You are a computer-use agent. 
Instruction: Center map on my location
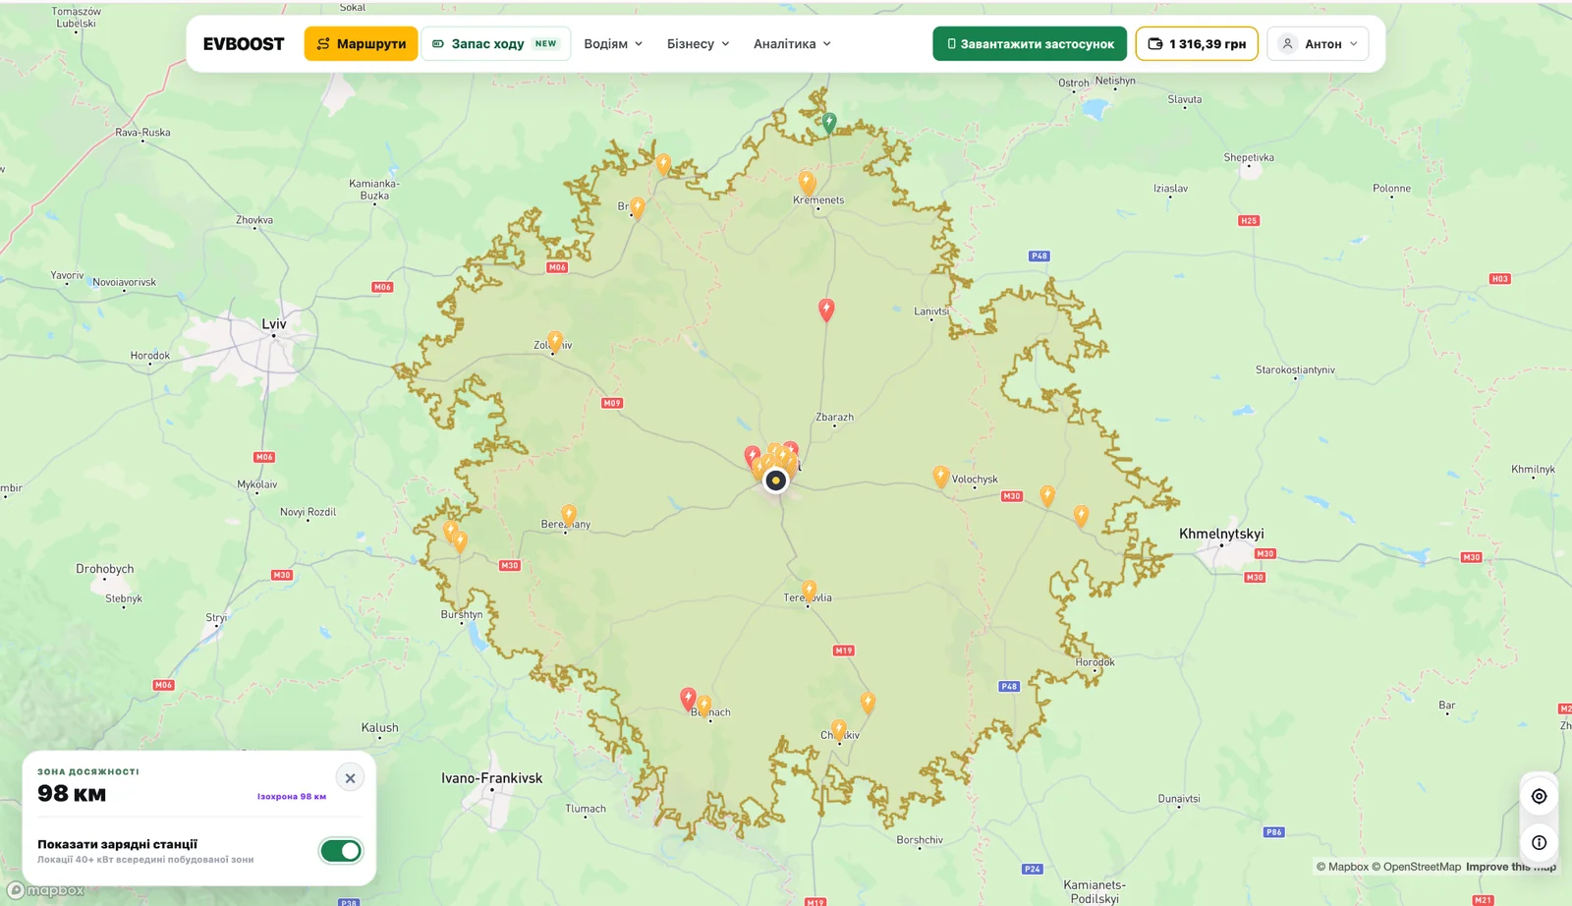pyautogui.click(x=1539, y=797)
